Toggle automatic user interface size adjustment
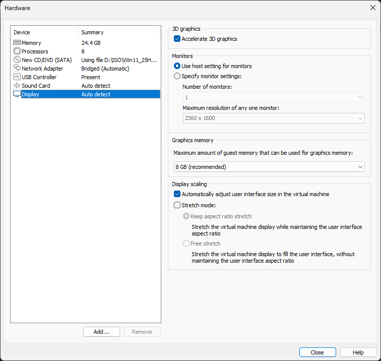The height and width of the screenshot is (361, 381). coord(177,194)
